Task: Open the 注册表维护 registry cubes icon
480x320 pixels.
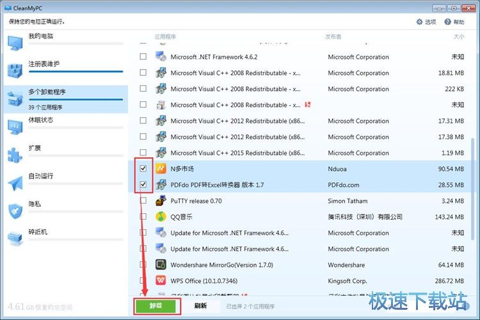Action: coord(15,71)
